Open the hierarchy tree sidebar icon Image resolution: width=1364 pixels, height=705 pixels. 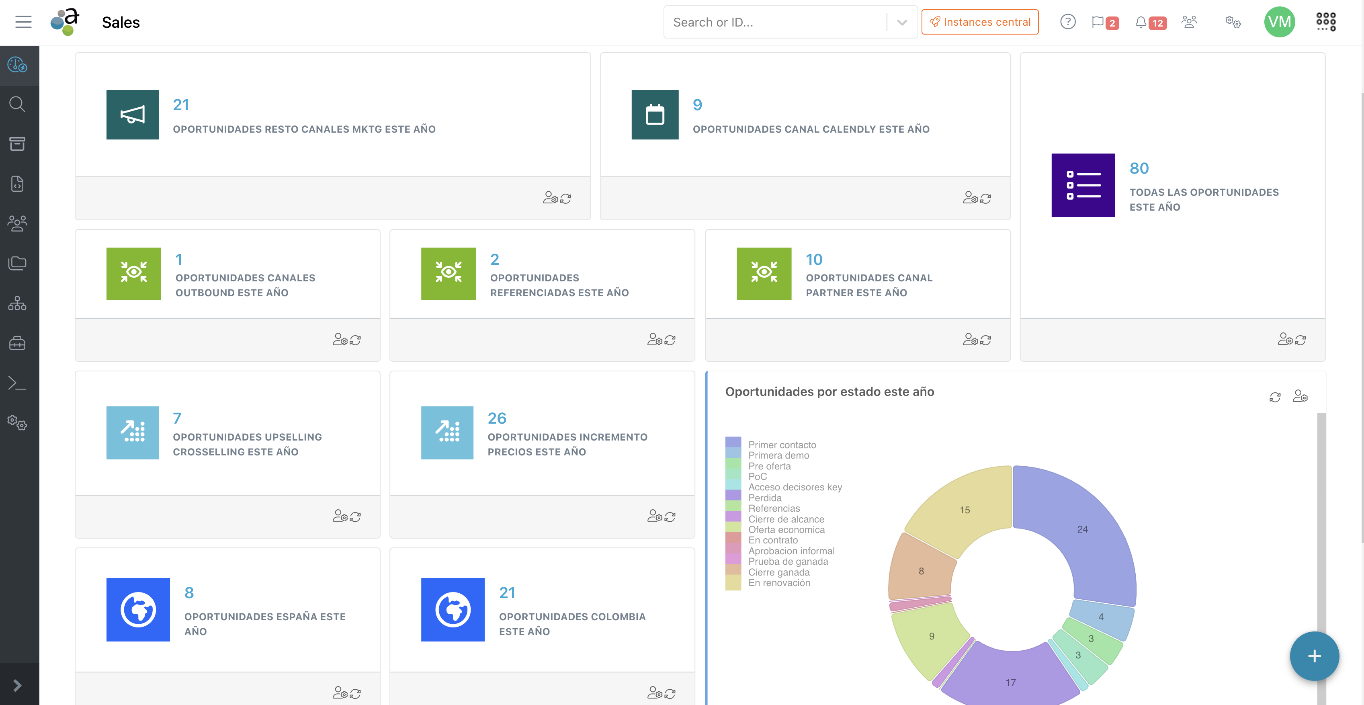17,303
